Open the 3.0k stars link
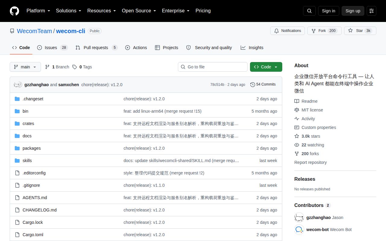The image size is (386, 241). (x=307, y=136)
